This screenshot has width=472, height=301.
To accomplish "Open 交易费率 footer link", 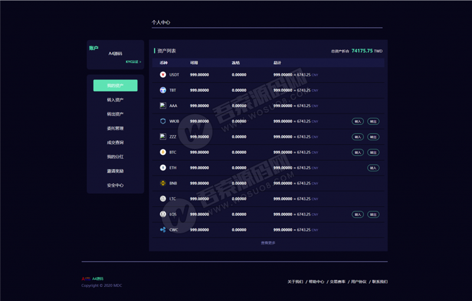I will [x=337, y=282].
